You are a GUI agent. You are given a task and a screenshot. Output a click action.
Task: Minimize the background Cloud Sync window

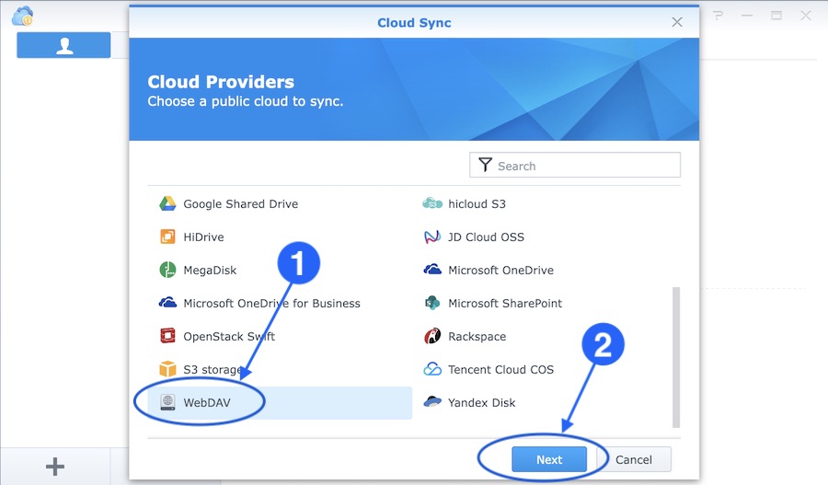pyautogui.click(x=747, y=16)
